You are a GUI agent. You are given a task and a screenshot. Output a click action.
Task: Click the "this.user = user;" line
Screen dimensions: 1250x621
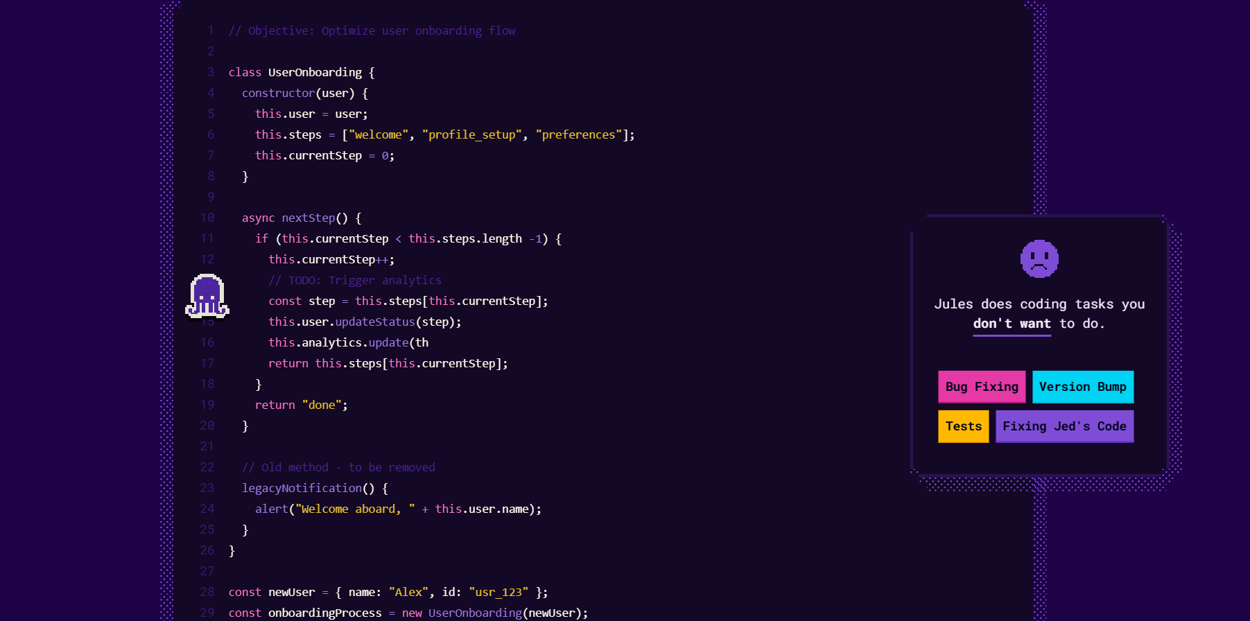311,114
